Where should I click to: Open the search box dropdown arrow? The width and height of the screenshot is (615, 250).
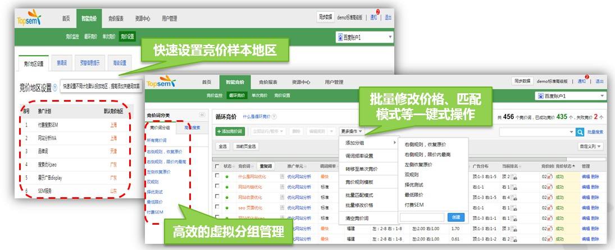coord(571,132)
